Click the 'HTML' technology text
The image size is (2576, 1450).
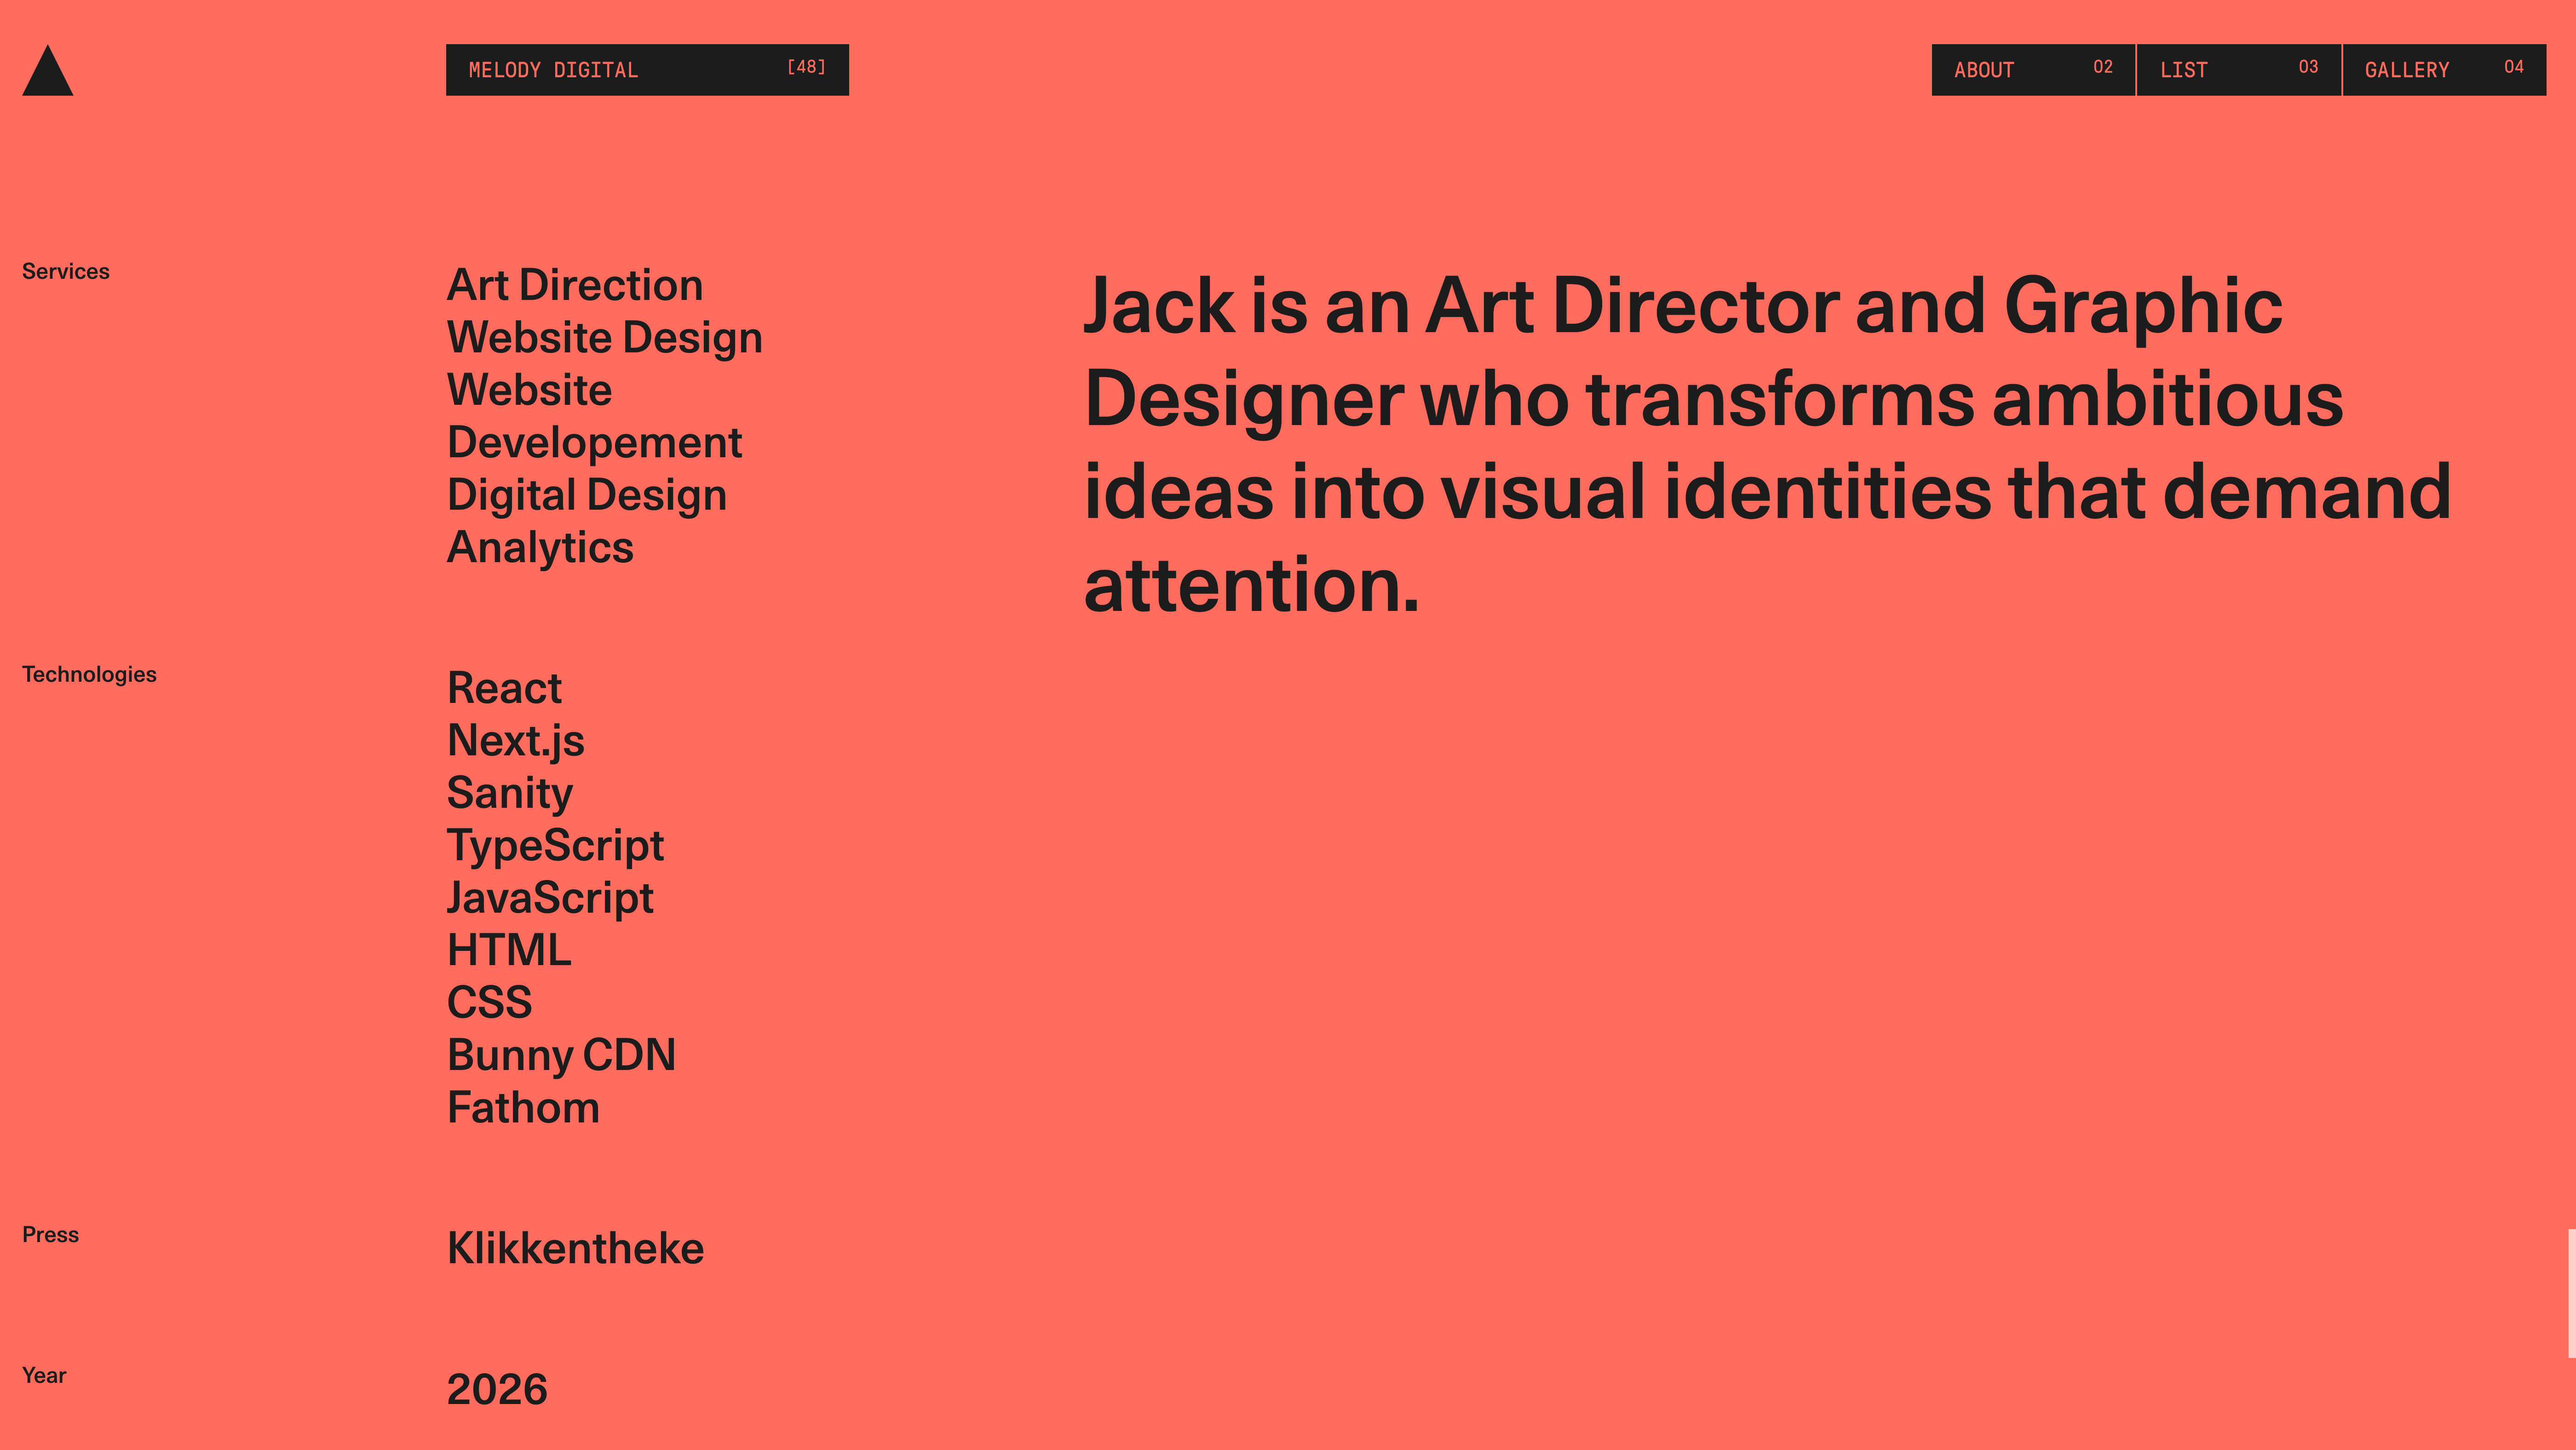point(509,950)
